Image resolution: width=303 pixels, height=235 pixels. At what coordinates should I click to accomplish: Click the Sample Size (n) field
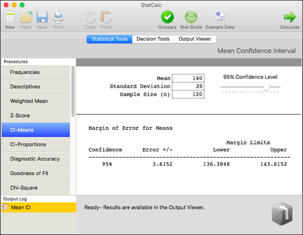188,94
